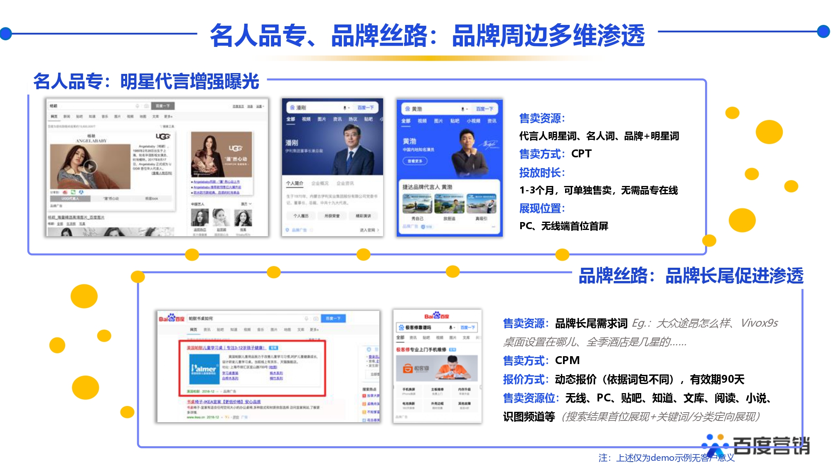Select 小视频 tab in 黄渤 results

point(473,121)
